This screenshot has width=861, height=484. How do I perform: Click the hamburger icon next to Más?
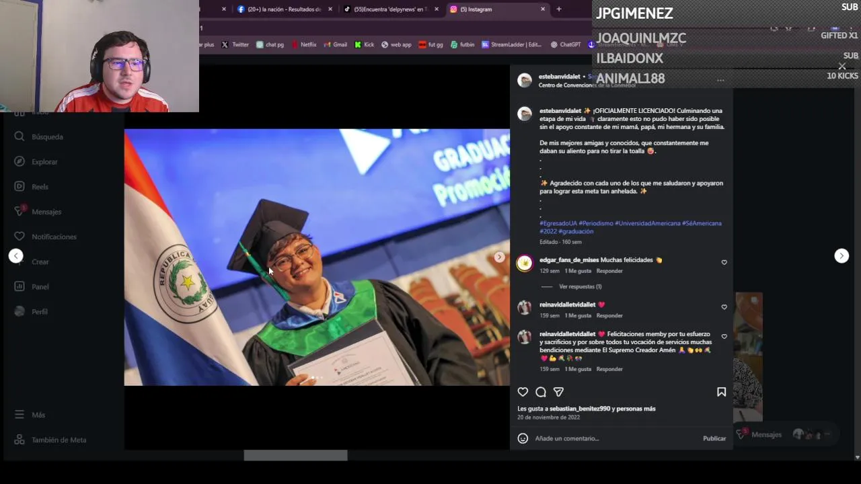click(x=20, y=415)
